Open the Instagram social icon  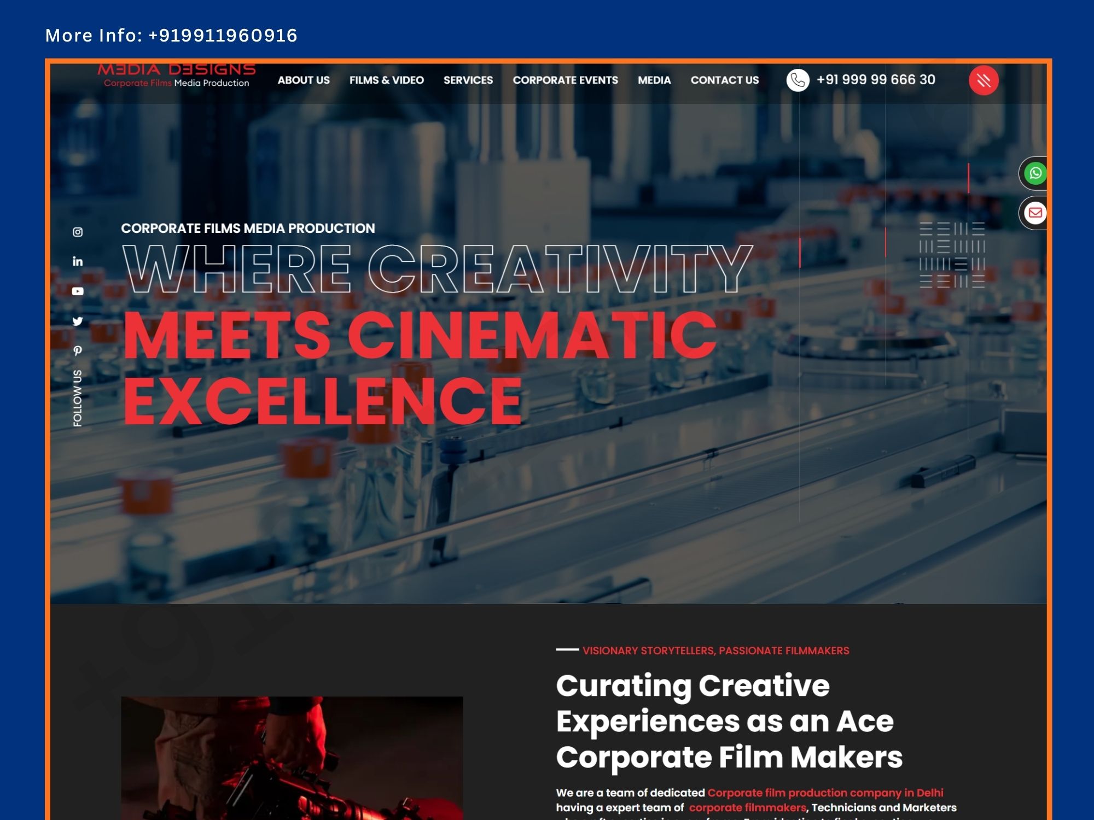(78, 232)
